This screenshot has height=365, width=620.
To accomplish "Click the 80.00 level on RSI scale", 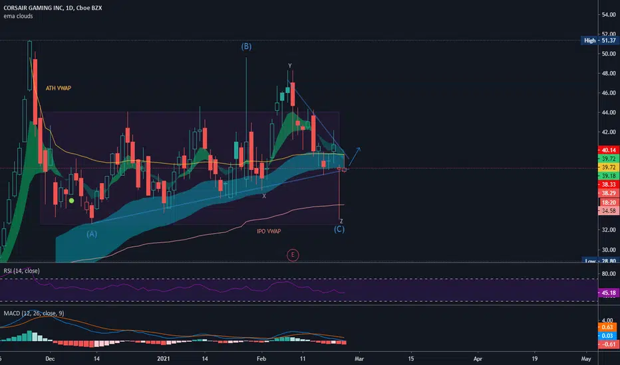I will pyautogui.click(x=609, y=273).
